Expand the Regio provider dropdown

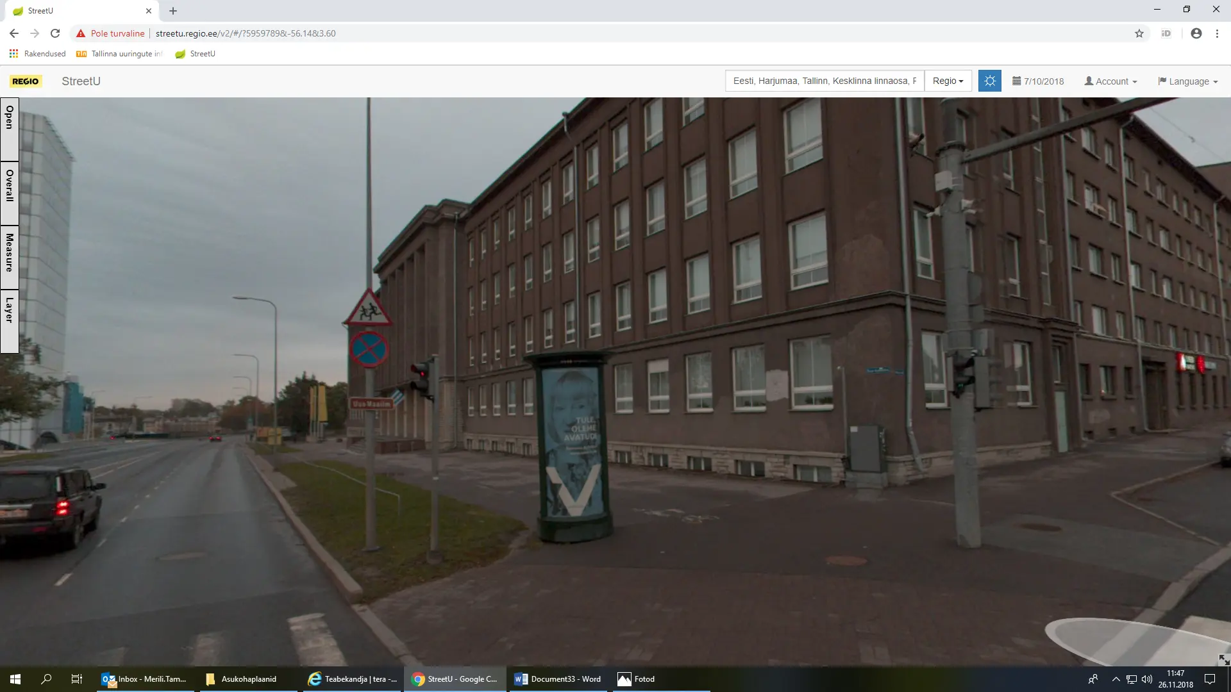(948, 81)
